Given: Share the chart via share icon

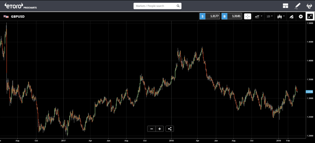Looking at the screenshot, I should (170, 129).
